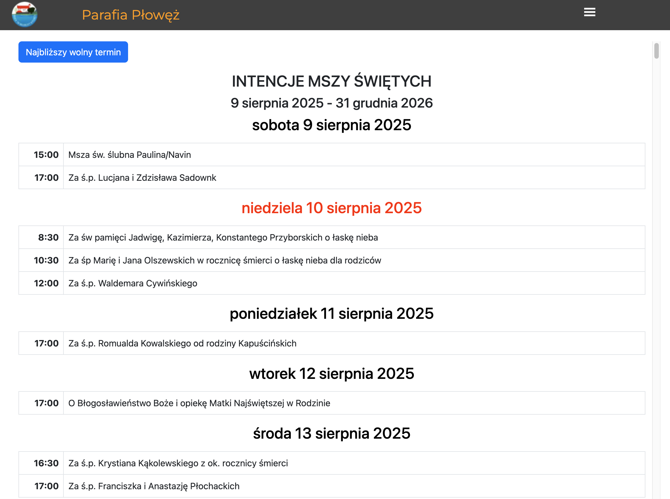Click the sobota 9 sierpnia 2025 heading
This screenshot has height=499, width=670.
[x=331, y=125]
